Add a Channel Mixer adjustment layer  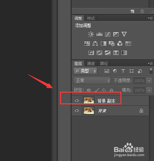click(x=120, y=44)
